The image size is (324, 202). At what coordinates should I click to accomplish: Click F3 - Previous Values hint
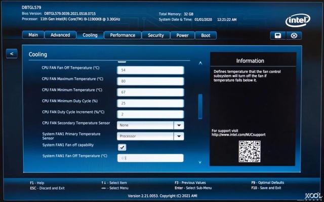[x=190, y=183]
